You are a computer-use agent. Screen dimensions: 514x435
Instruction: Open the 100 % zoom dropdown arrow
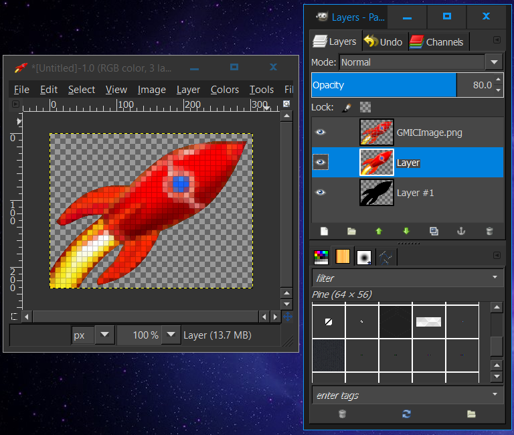(171, 335)
